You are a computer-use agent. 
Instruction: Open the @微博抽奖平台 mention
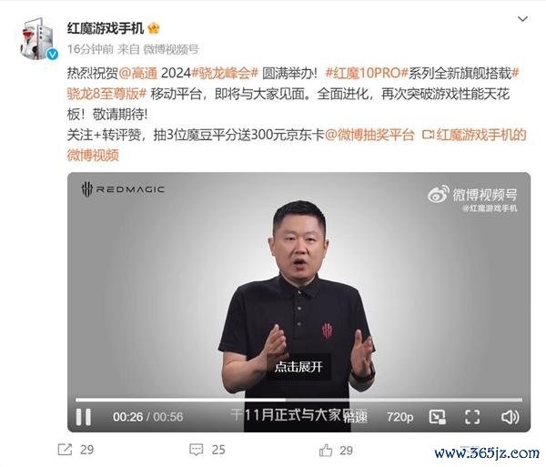click(x=369, y=135)
